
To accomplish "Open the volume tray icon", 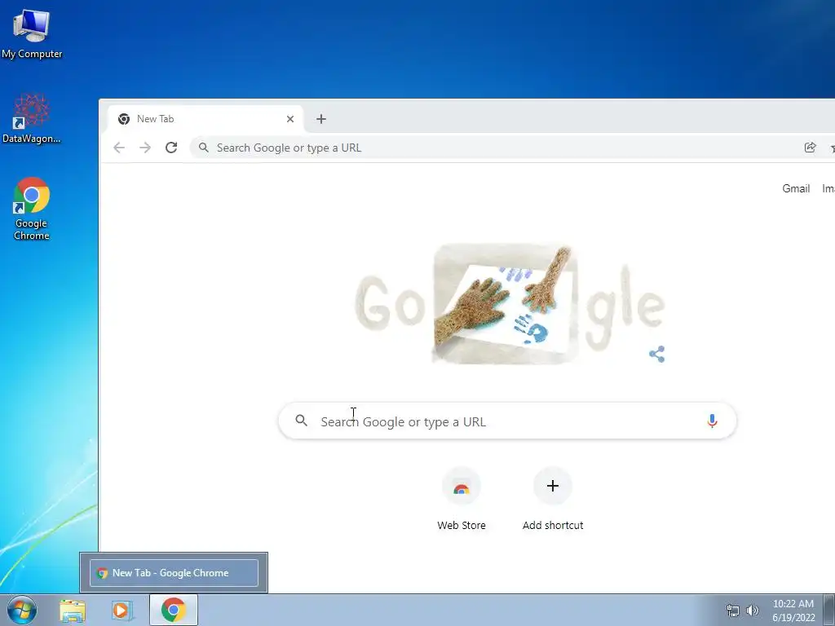I will pyautogui.click(x=753, y=611).
